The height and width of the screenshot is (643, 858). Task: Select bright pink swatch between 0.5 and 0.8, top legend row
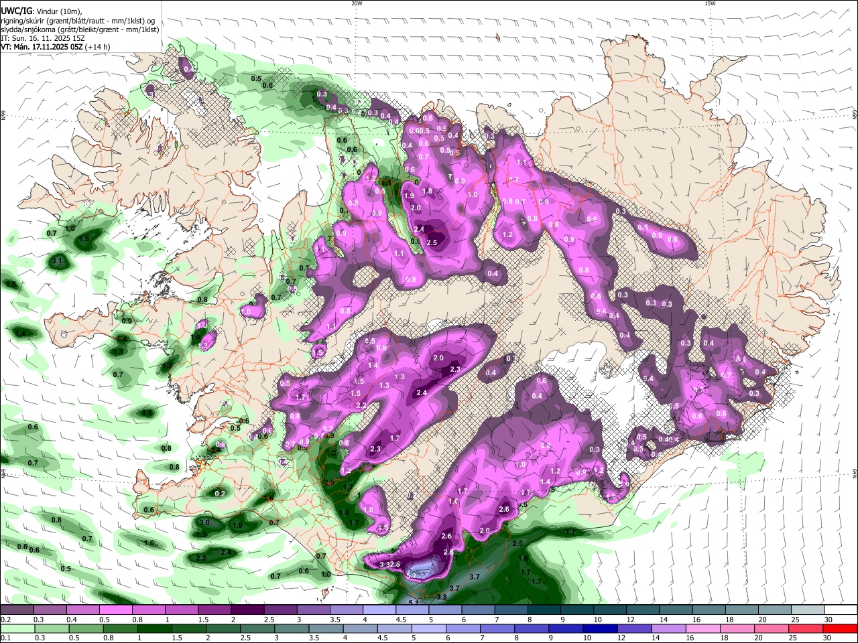(x=115, y=610)
